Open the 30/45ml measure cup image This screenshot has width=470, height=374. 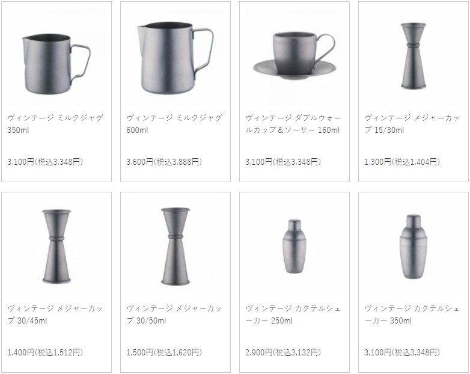pos(56,247)
